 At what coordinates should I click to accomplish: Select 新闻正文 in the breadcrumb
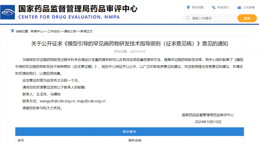(x=86, y=31)
